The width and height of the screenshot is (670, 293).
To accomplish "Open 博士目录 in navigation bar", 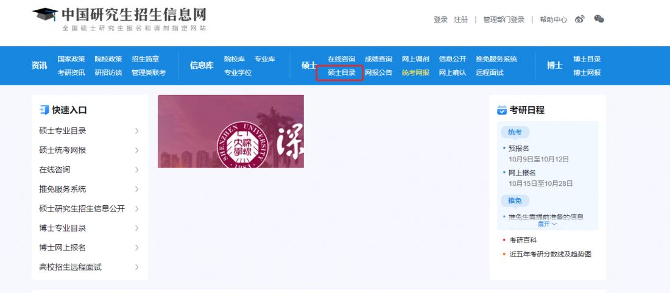I will click(587, 59).
